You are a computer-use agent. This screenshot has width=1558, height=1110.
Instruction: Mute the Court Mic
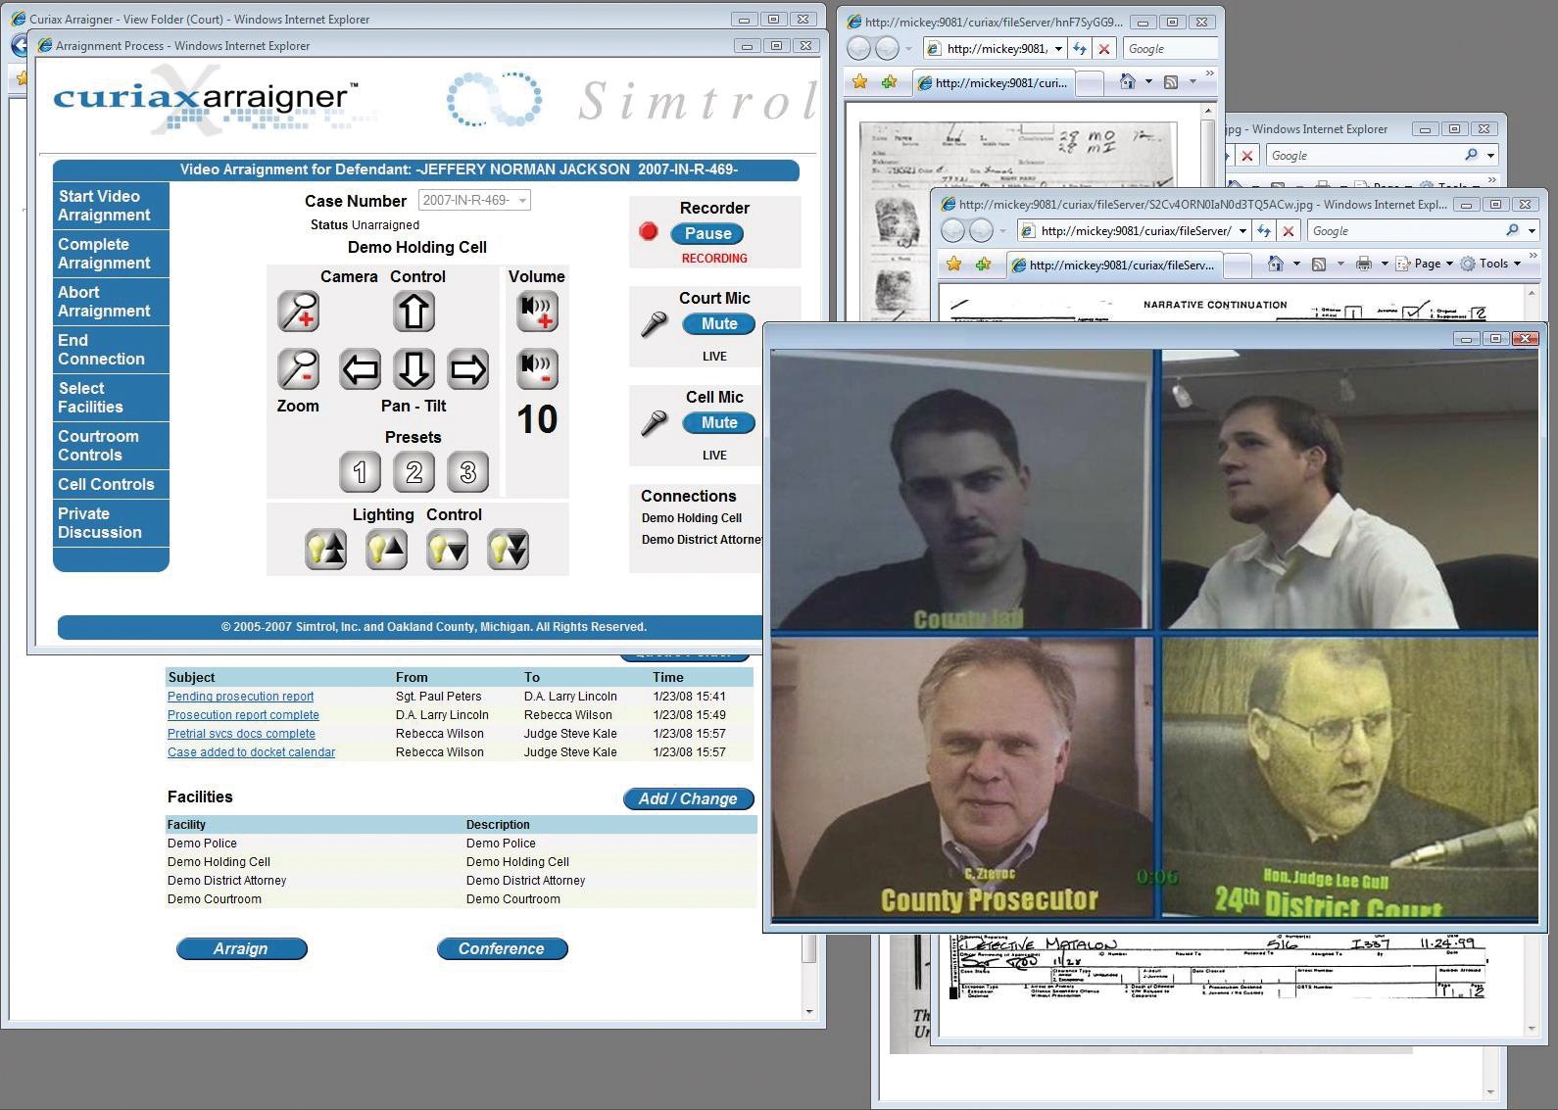pos(718,323)
